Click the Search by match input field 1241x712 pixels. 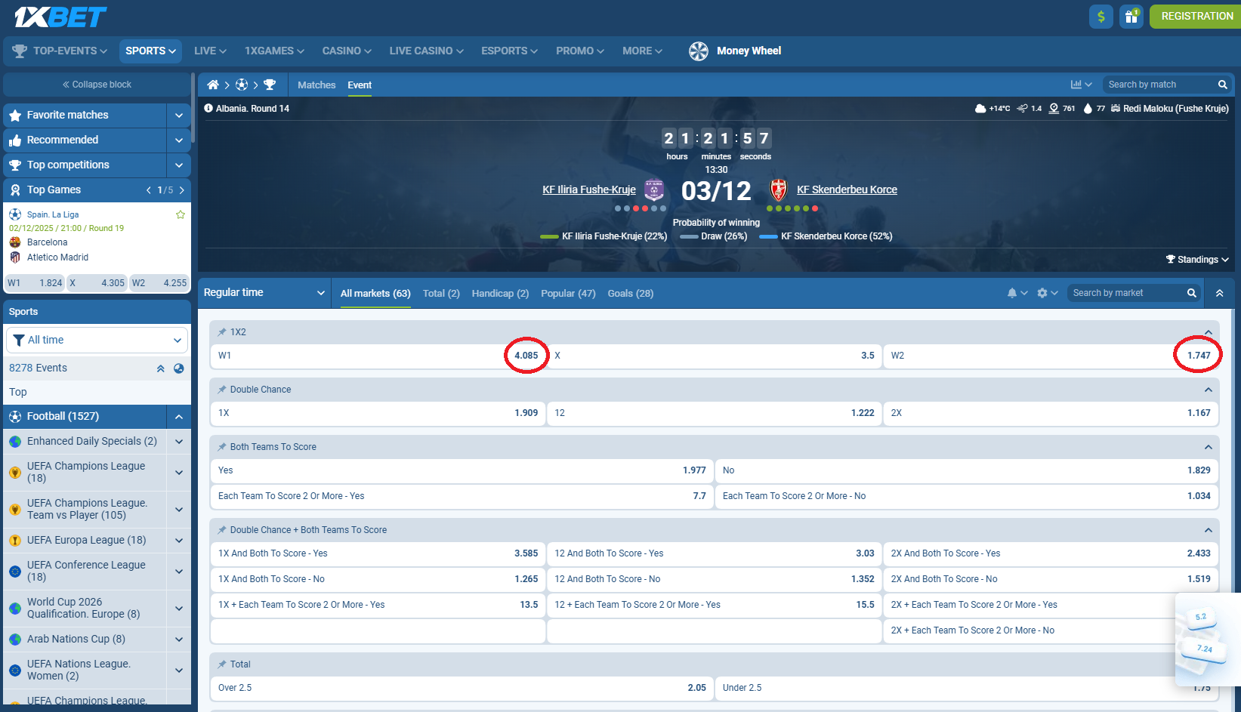1156,84
